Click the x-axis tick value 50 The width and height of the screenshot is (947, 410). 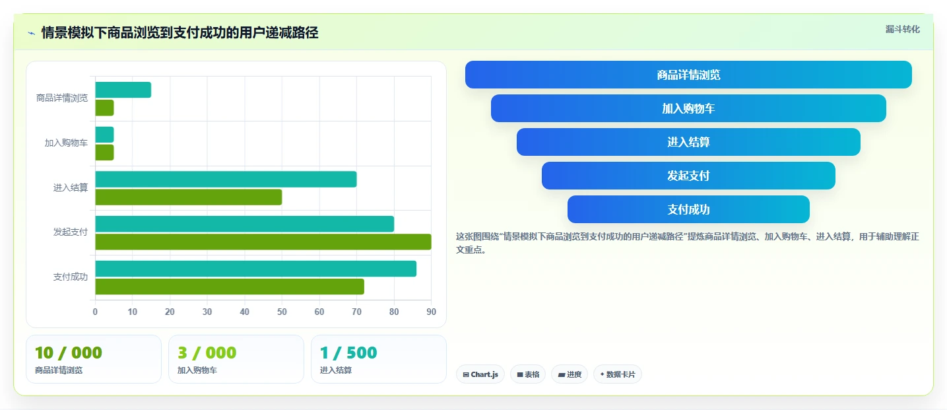point(282,312)
